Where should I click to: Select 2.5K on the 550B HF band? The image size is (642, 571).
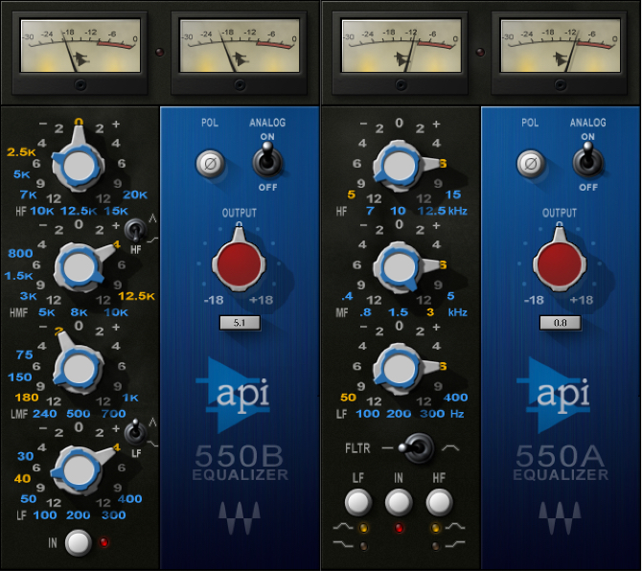click(21, 152)
